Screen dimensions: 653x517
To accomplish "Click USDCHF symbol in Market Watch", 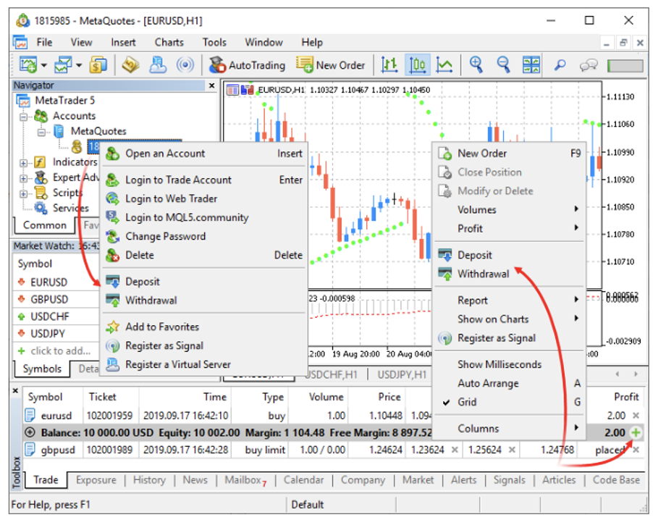I will point(49,316).
